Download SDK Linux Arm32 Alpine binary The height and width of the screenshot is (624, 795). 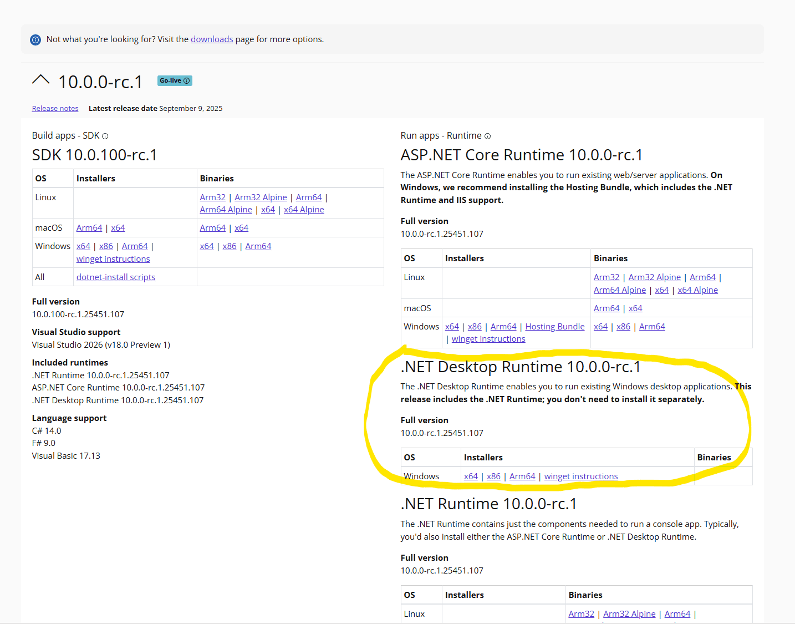pos(261,197)
